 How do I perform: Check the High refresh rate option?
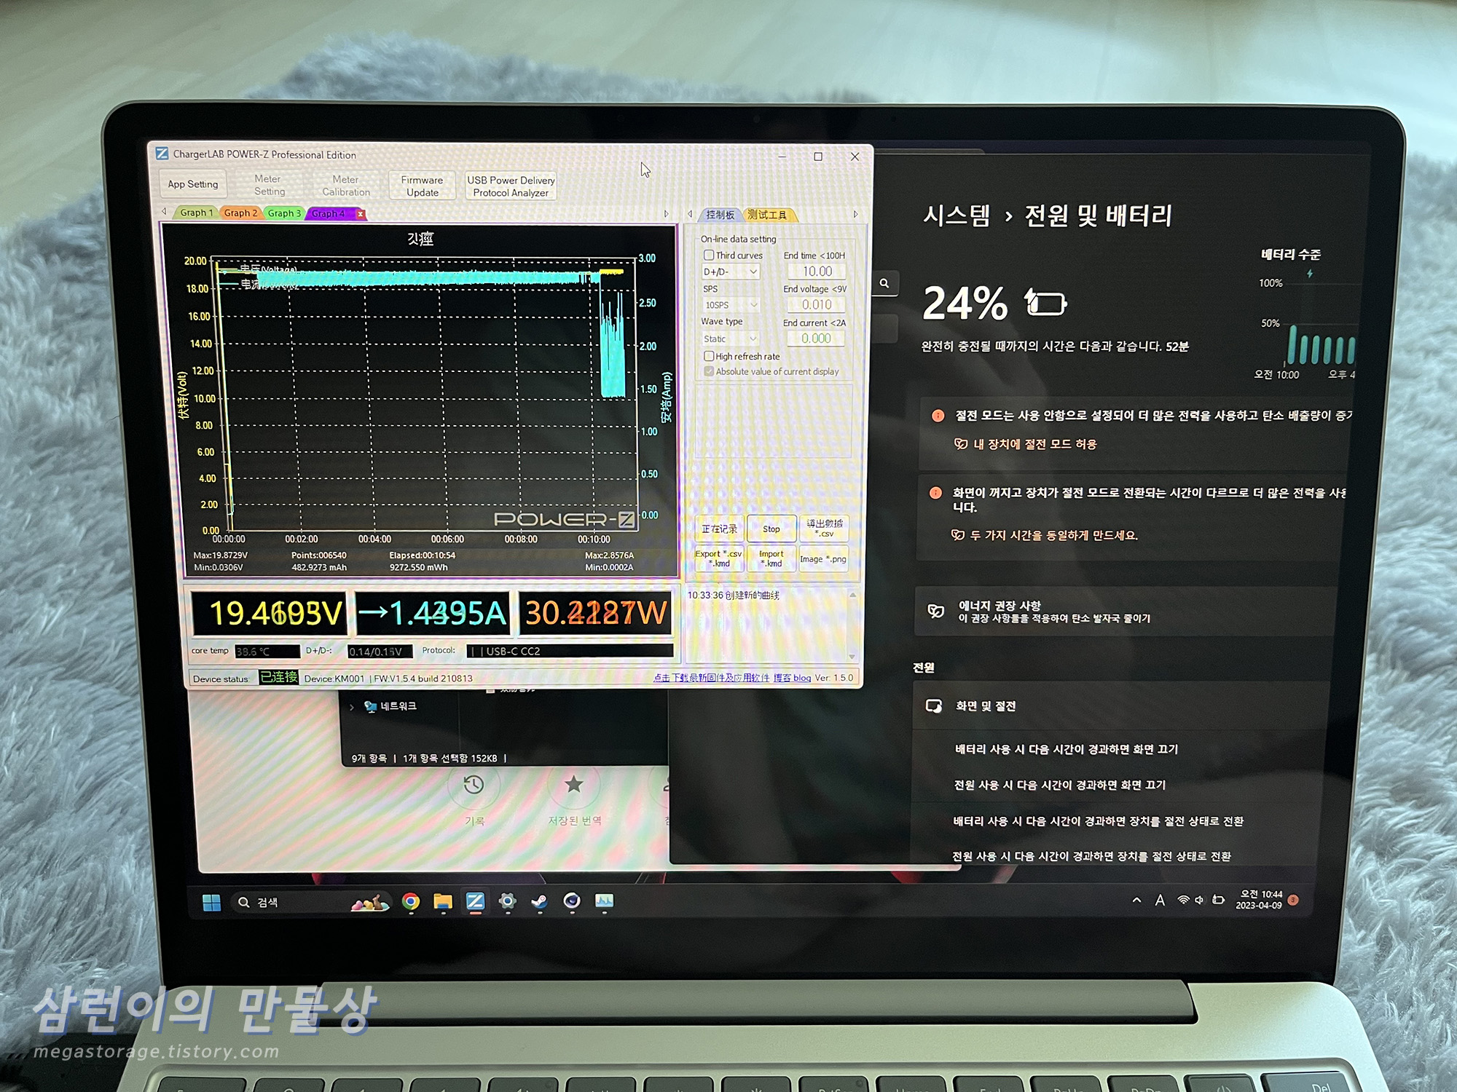click(708, 356)
